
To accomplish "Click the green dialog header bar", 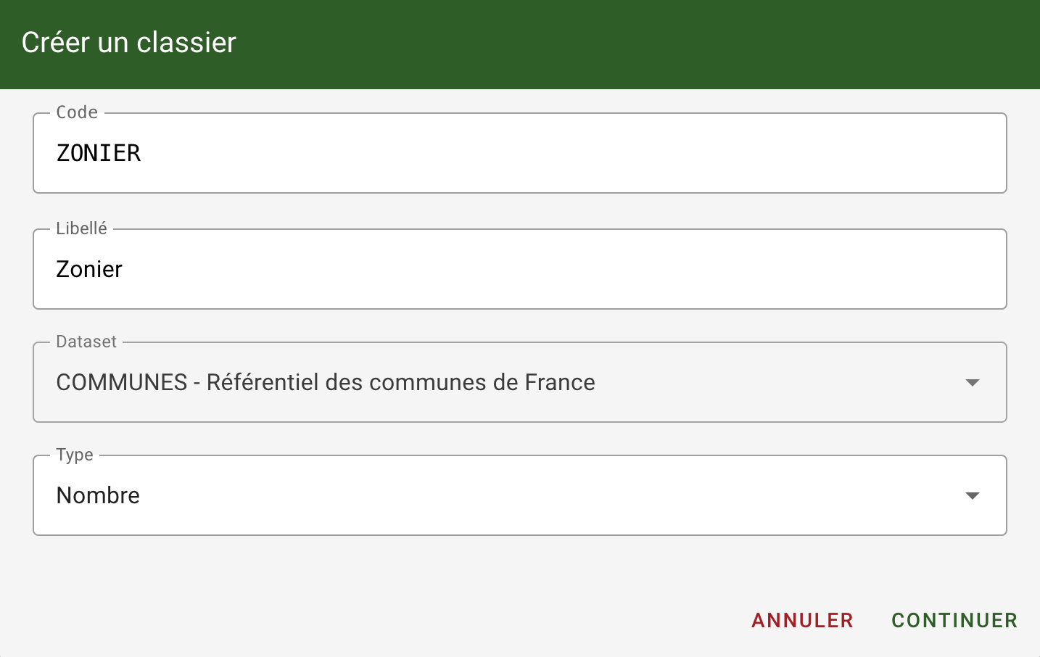I will point(616,44).
